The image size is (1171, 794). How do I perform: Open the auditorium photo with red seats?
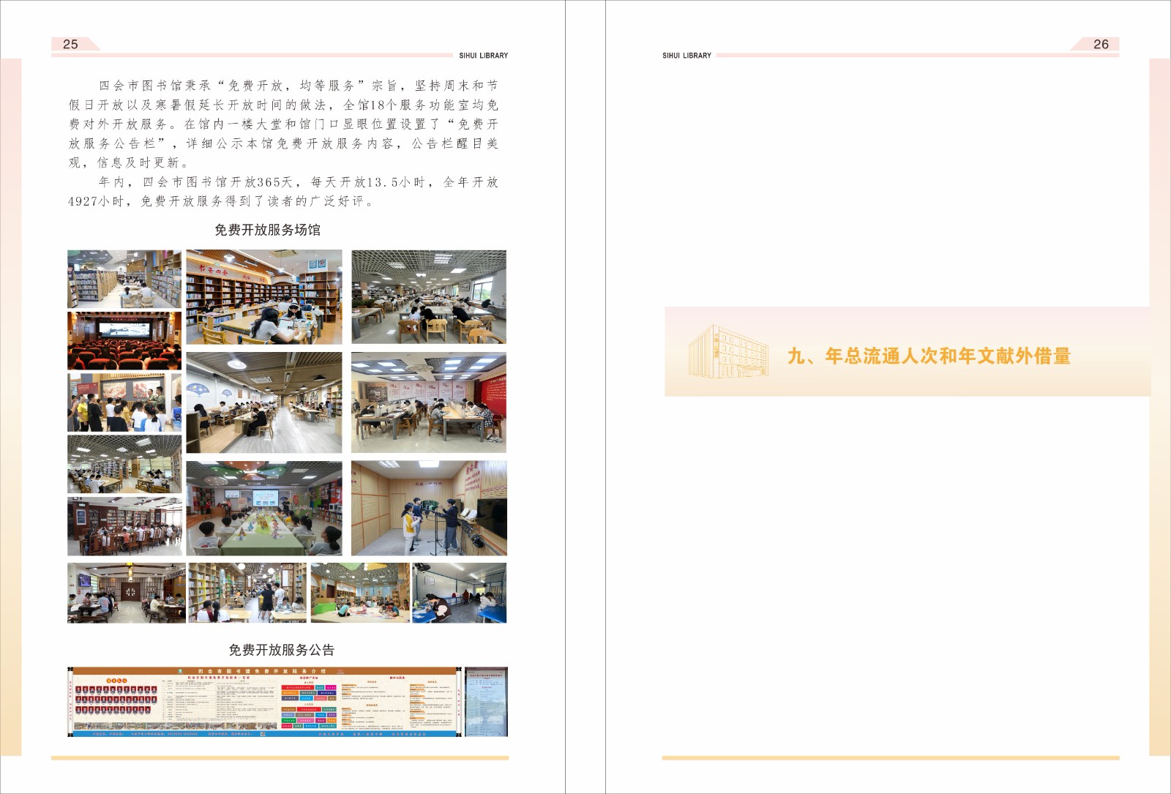tap(124, 341)
